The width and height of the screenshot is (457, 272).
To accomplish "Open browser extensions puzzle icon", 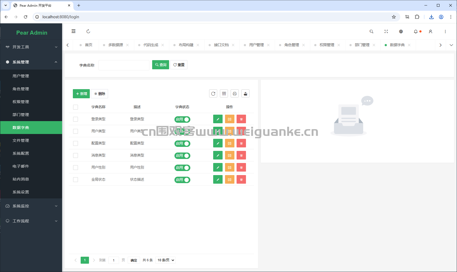I will (x=417, y=17).
